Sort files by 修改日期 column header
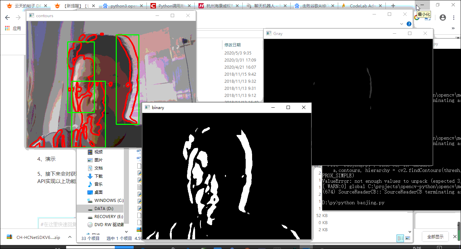 [x=233, y=45]
